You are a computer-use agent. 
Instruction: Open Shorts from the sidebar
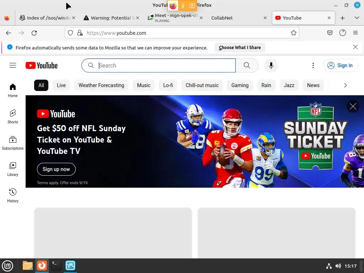(13, 117)
